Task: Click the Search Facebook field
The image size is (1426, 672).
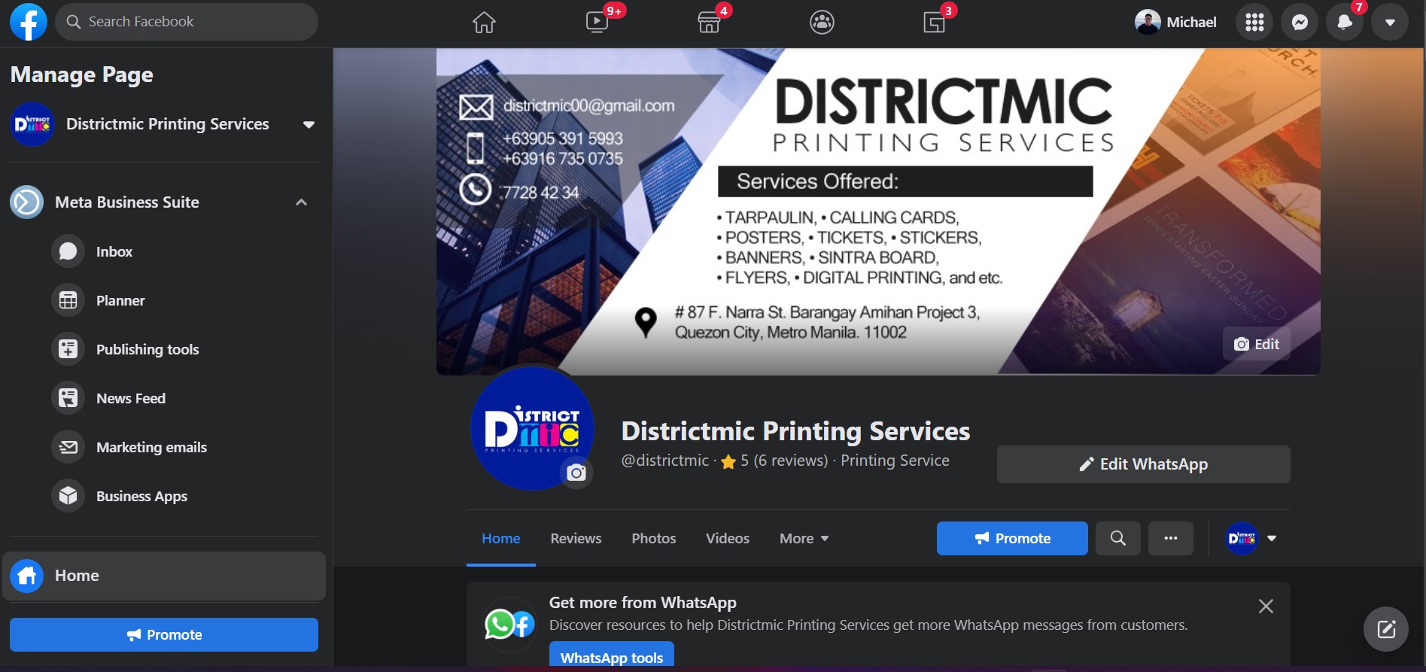Action: tap(187, 22)
